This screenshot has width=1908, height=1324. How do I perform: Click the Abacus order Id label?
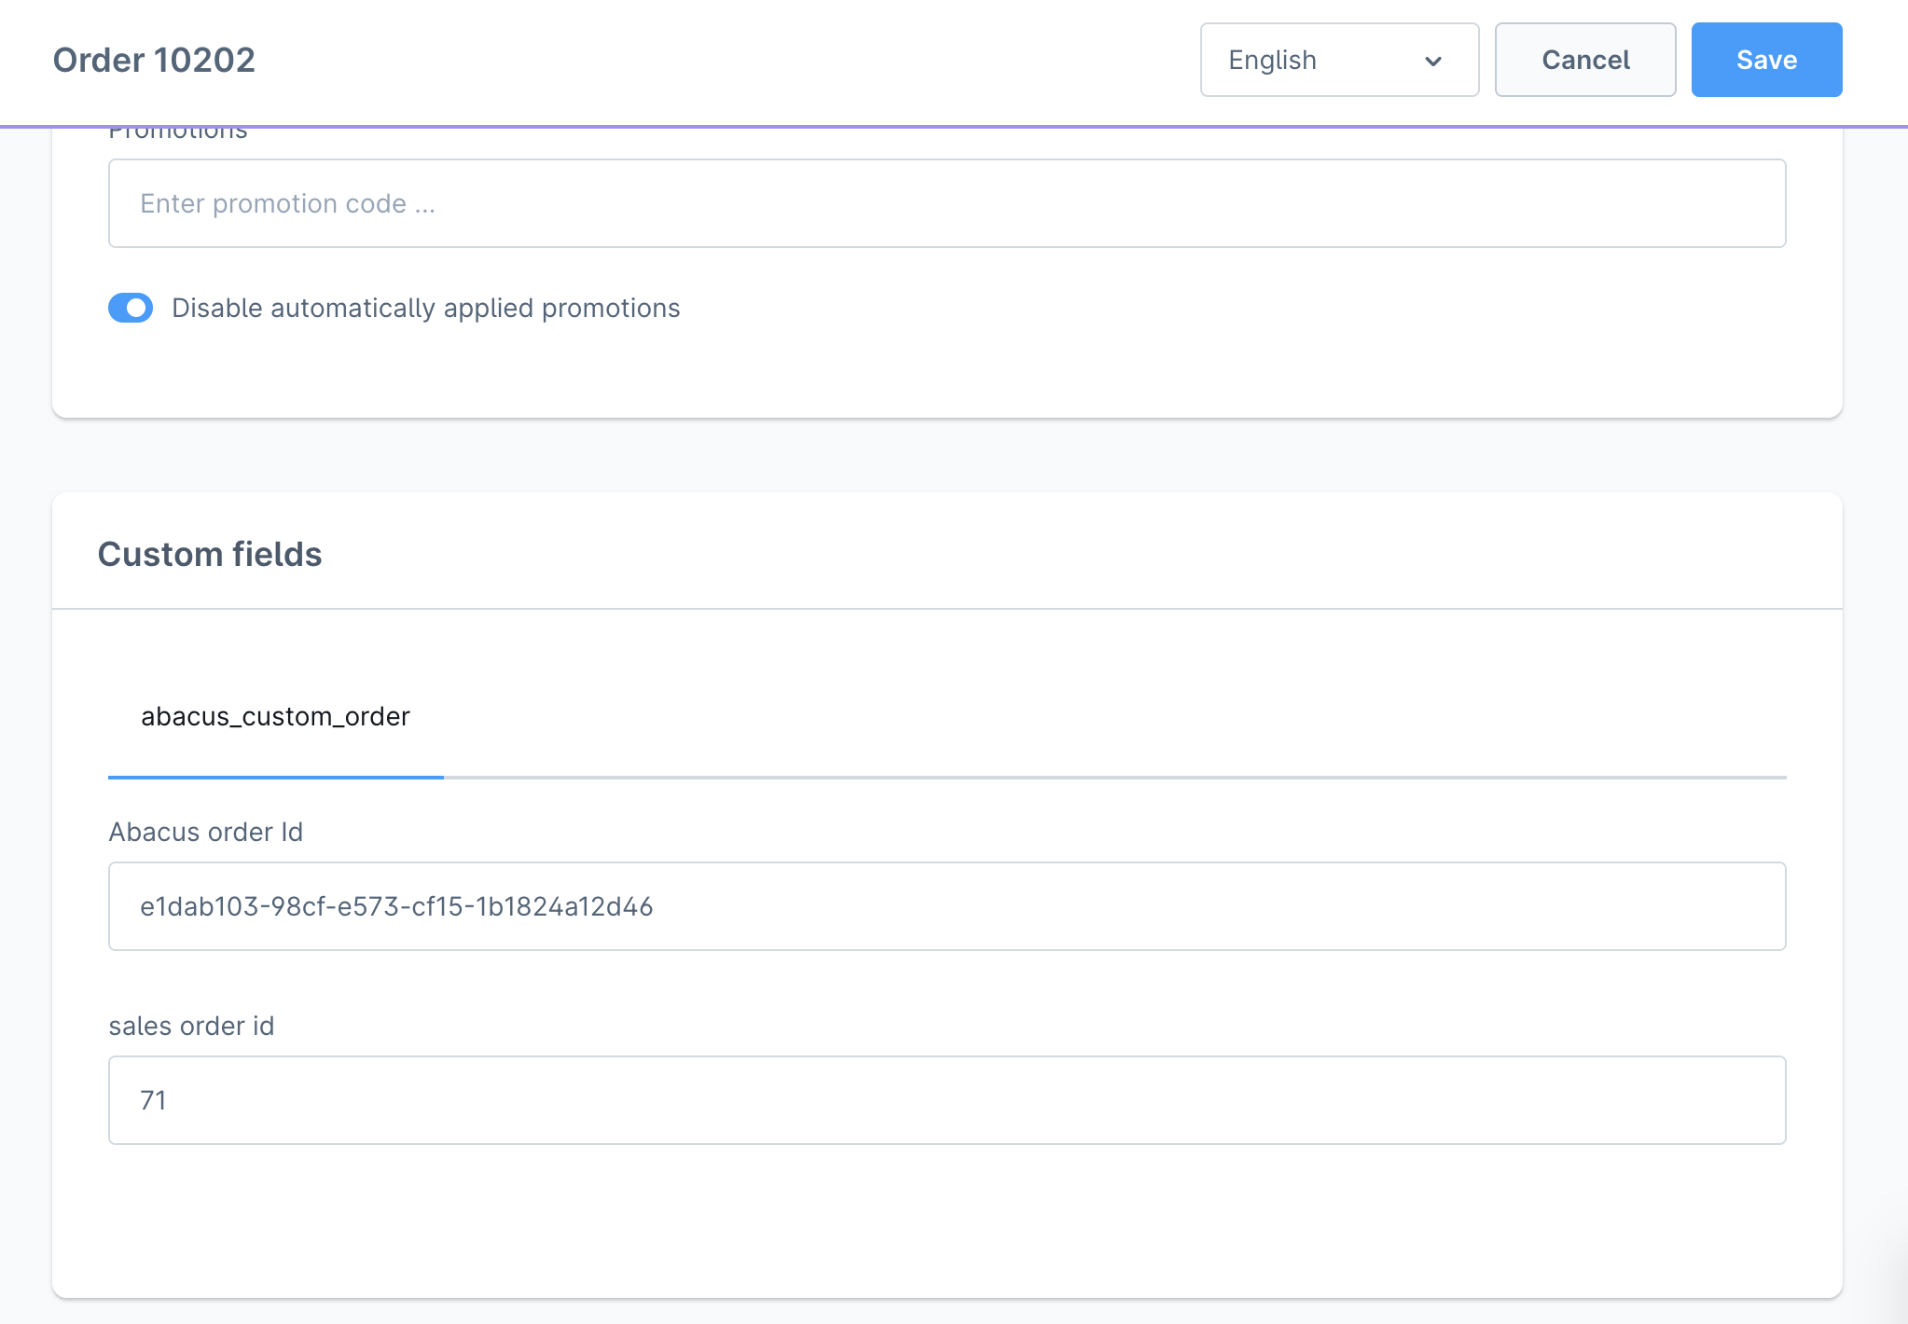tap(206, 832)
